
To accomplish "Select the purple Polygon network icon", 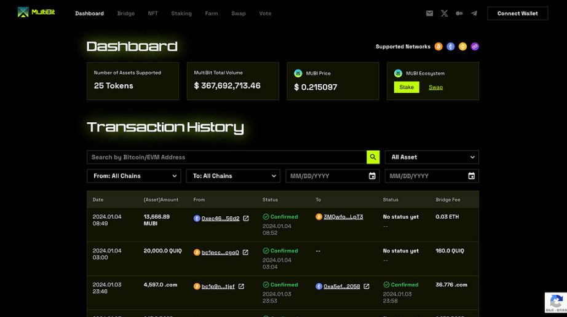I will coord(475,47).
